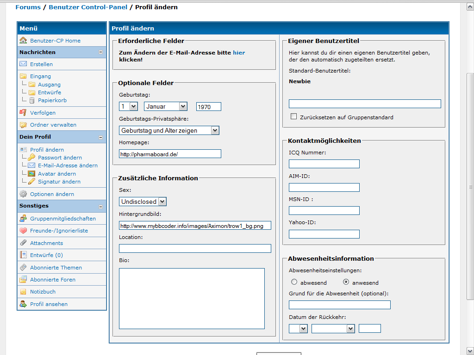Open the return date month dropdown
474x355 pixels.
[333, 329]
